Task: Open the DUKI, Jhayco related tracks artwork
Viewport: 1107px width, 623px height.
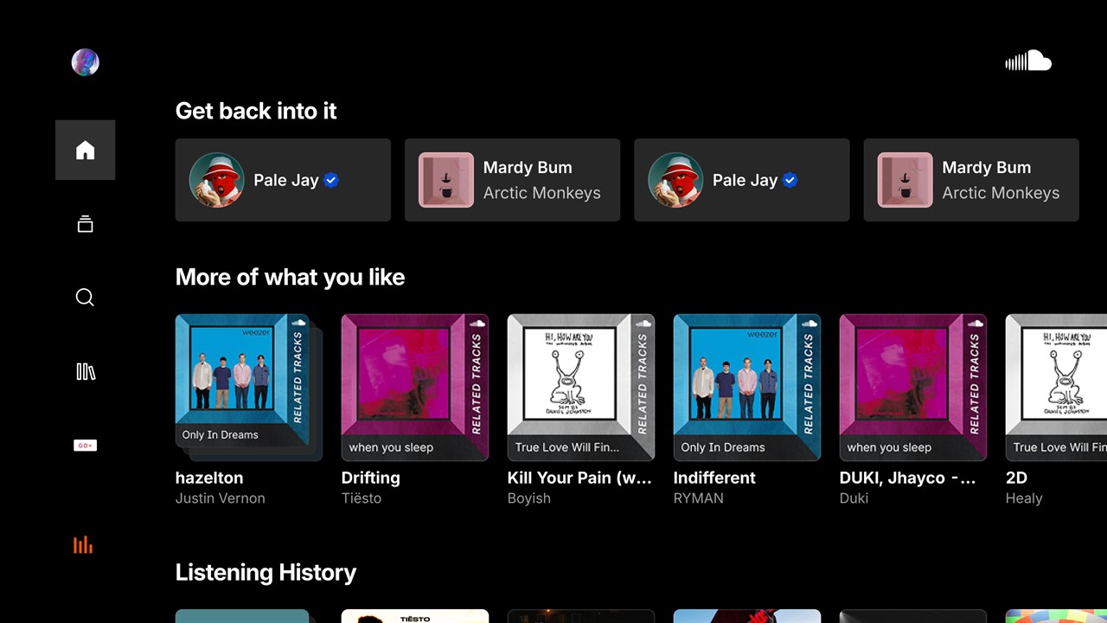Action: click(x=913, y=387)
